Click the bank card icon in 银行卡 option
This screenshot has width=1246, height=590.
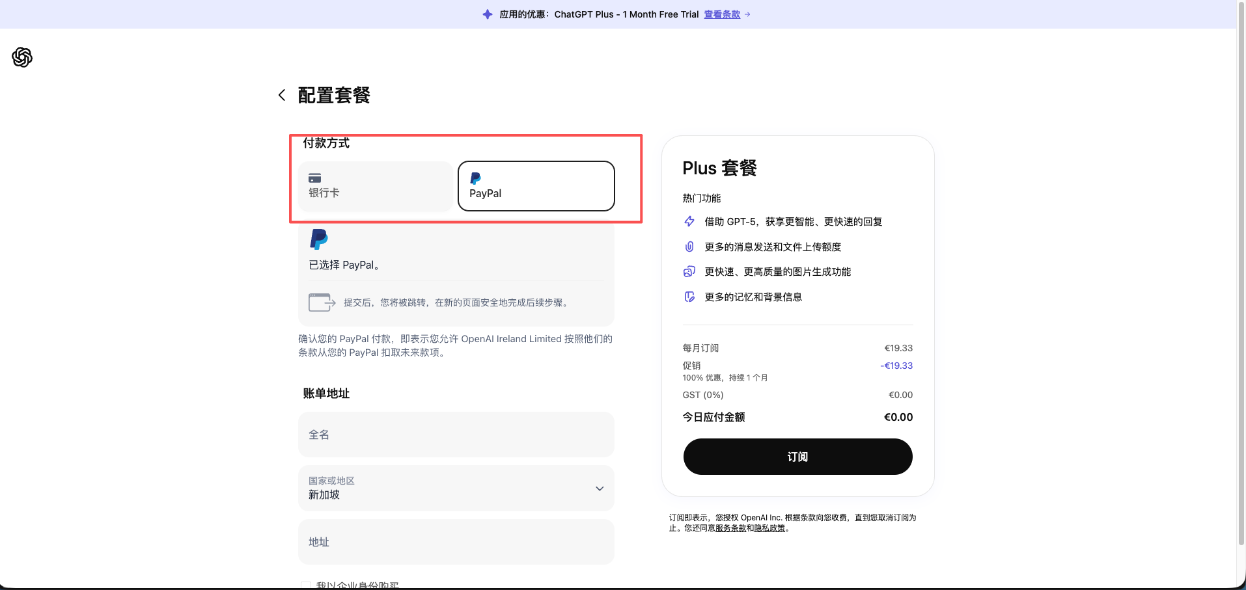point(314,178)
